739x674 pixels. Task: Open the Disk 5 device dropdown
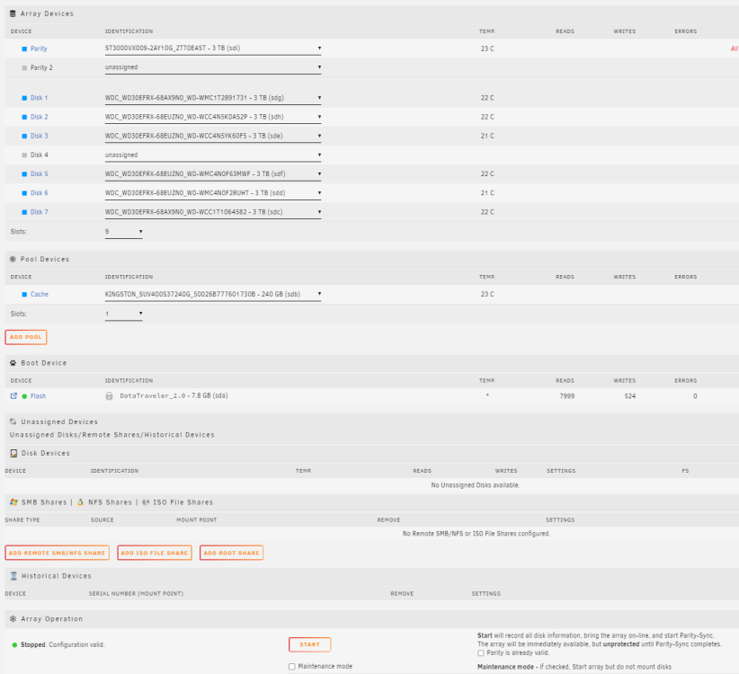[x=213, y=174]
